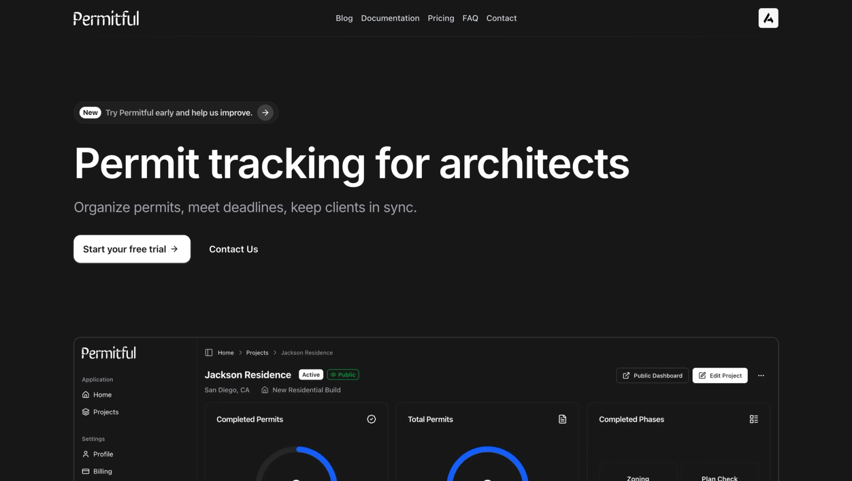Click the Profile user icon
This screenshot has width=852, height=481.
tap(86, 454)
